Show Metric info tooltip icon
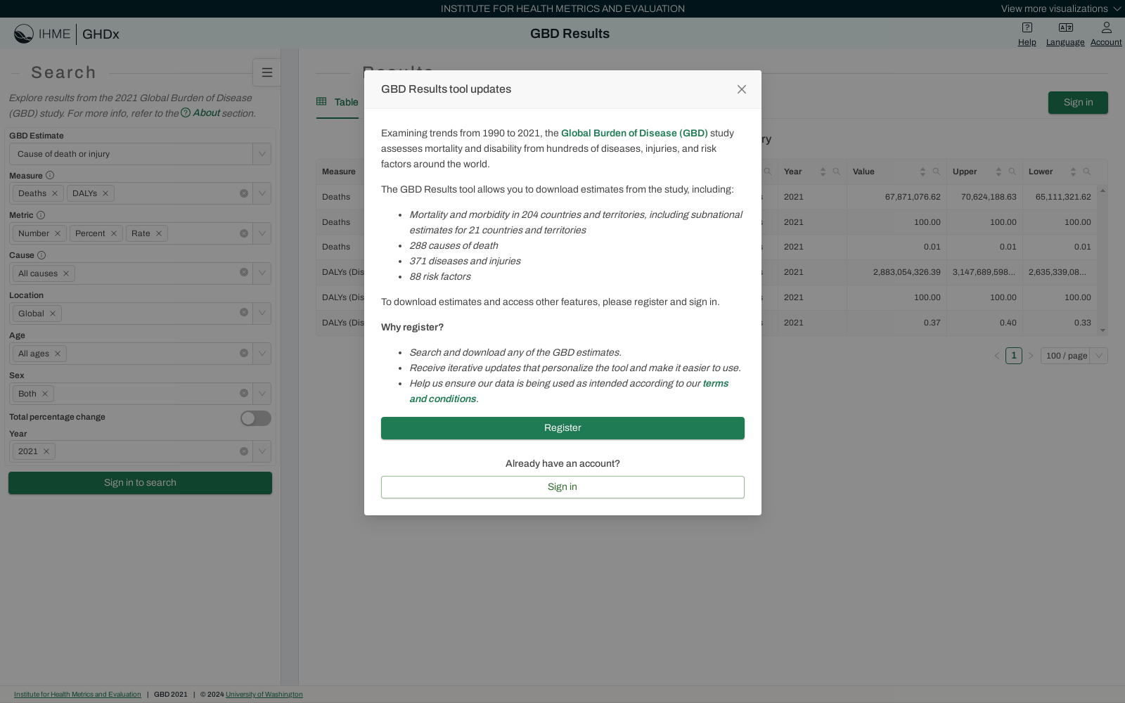Image resolution: width=1125 pixels, height=703 pixels. 41,215
